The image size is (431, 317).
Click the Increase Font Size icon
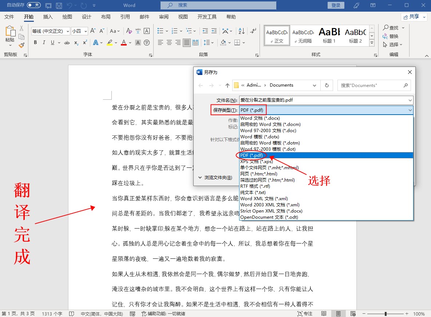[93, 31]
